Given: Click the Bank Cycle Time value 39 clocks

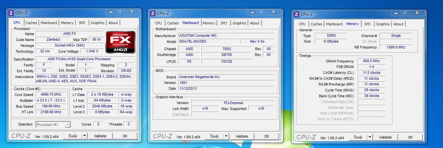Looking at the screenshot, I should coord(371,96).
